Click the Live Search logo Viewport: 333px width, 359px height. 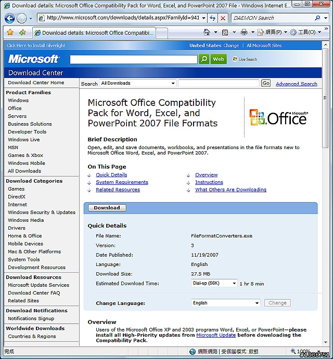coord(245,59)
